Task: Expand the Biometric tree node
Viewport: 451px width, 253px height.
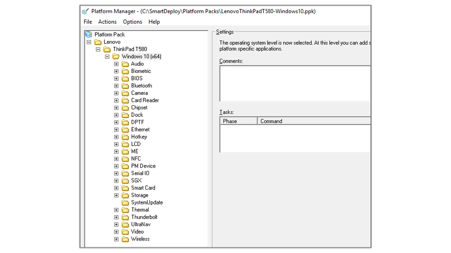Action: [x=116, y=71]
